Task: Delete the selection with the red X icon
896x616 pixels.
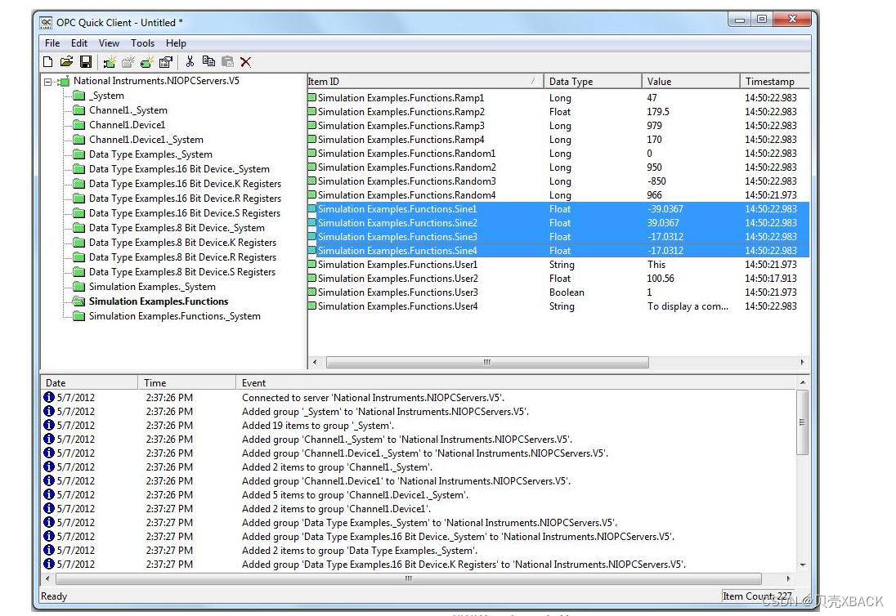Action: point(246,61)
